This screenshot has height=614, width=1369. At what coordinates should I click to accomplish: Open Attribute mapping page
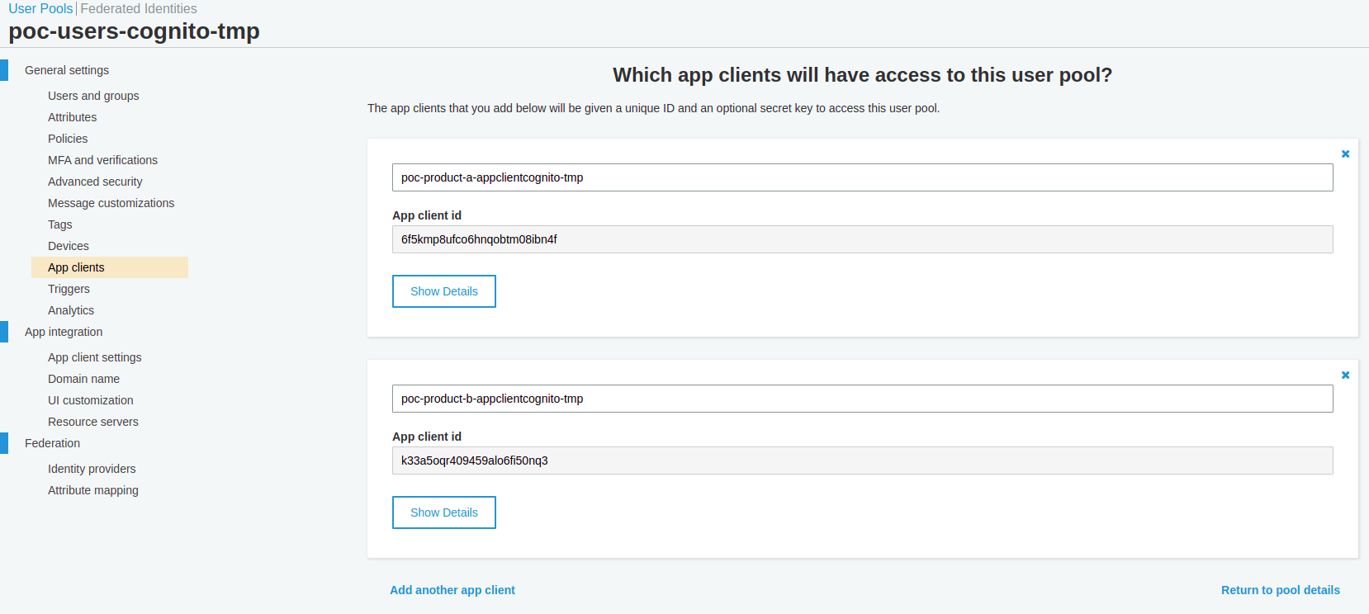(x=93, y=490)
